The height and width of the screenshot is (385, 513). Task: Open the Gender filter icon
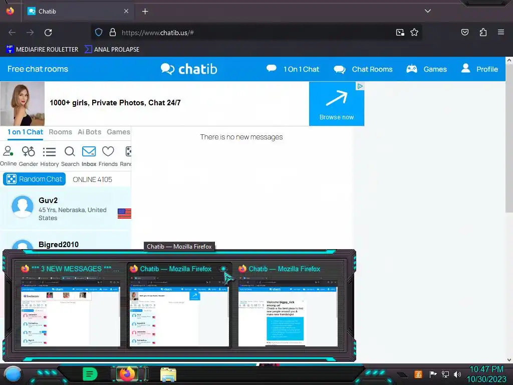pyautogui.click(x=28, y=156)
